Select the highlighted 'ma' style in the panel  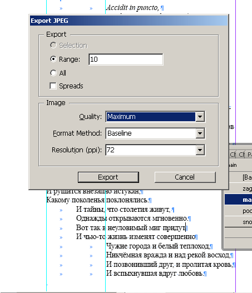click(238, 200)
